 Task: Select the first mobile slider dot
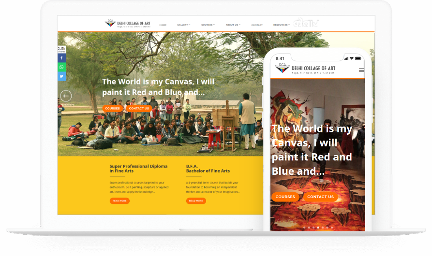pyautogui.click(x=304, y=228)
